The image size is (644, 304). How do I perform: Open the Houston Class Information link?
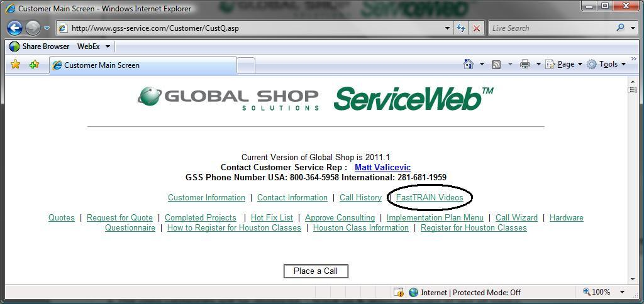pyautogui.click(x=360, y=228)
